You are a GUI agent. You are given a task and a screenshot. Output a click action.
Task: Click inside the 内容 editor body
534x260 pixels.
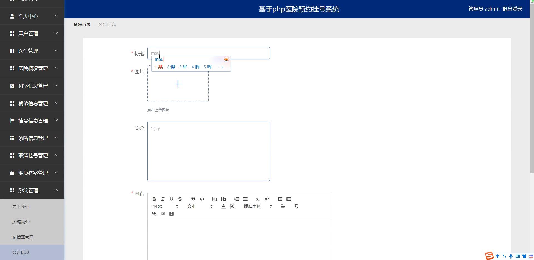[239, 240]
